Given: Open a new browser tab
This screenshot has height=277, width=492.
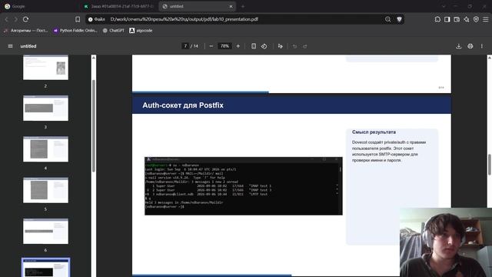Looking at the screenshot, I should point(243,6).
